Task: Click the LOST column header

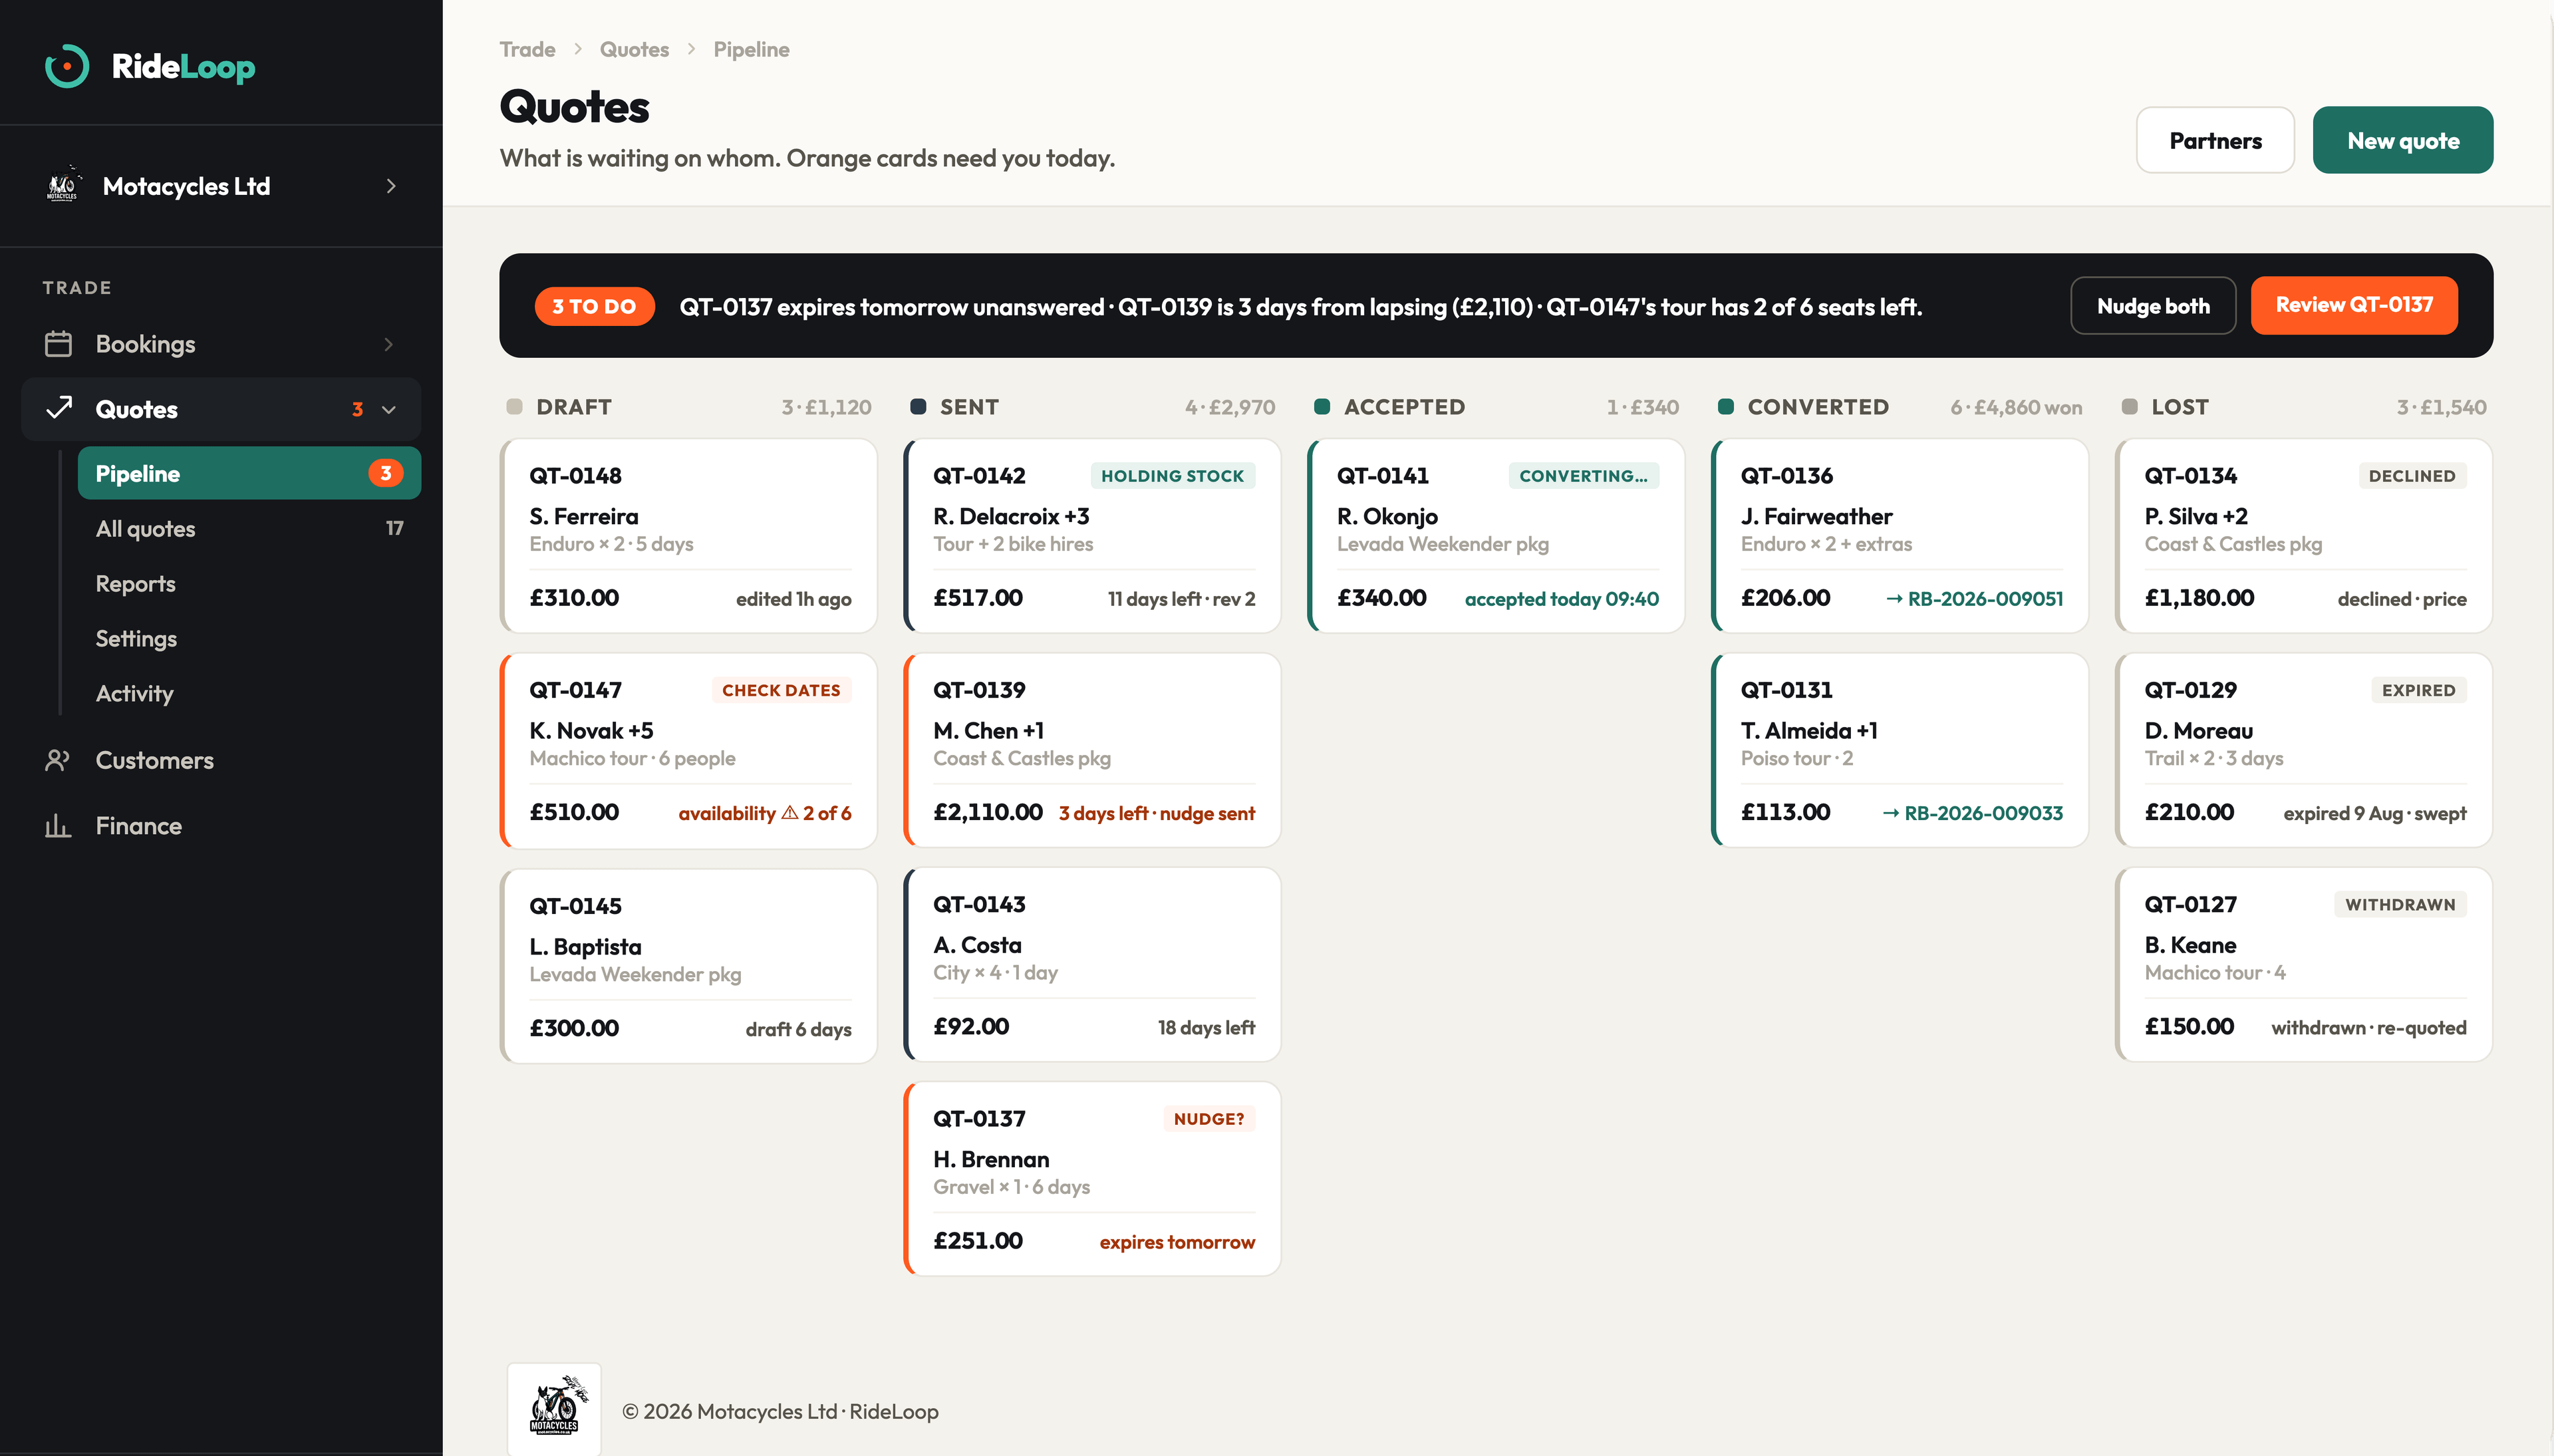Action: click(2180, 407)
